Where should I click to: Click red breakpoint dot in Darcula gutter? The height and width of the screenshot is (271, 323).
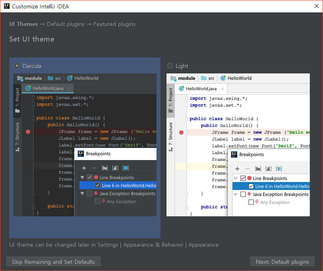(x=28, y=132)
